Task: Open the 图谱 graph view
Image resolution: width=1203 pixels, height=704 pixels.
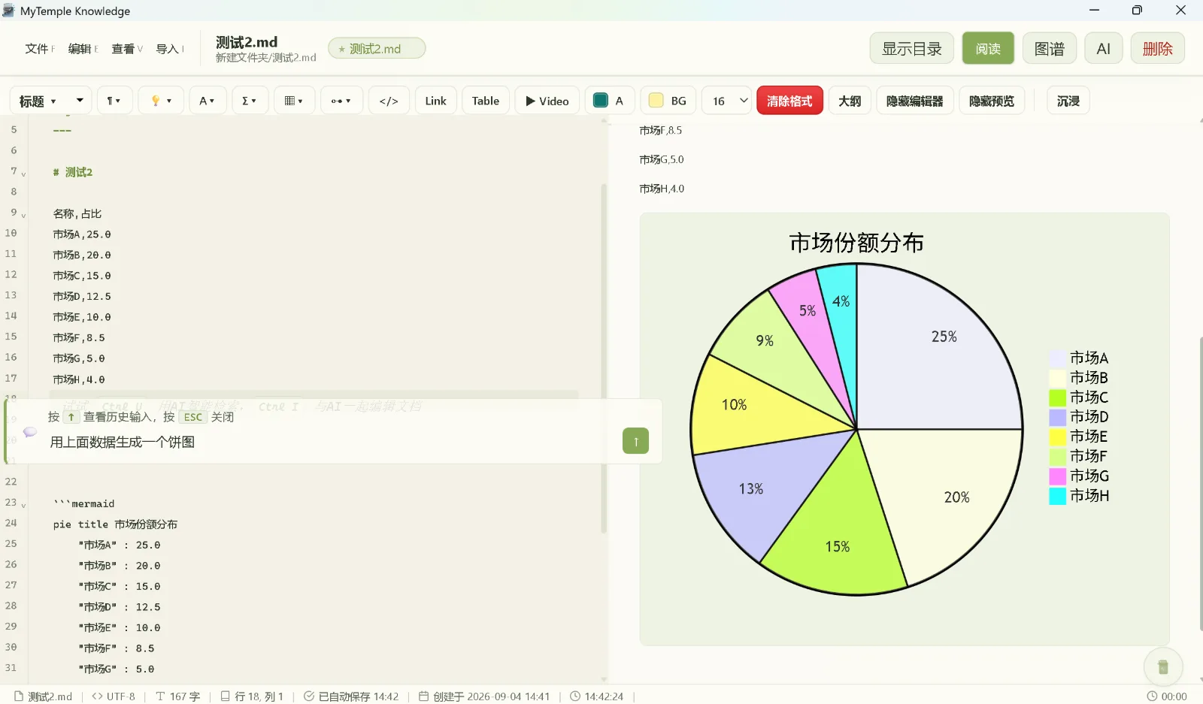Action: [x=1050, y=48]
